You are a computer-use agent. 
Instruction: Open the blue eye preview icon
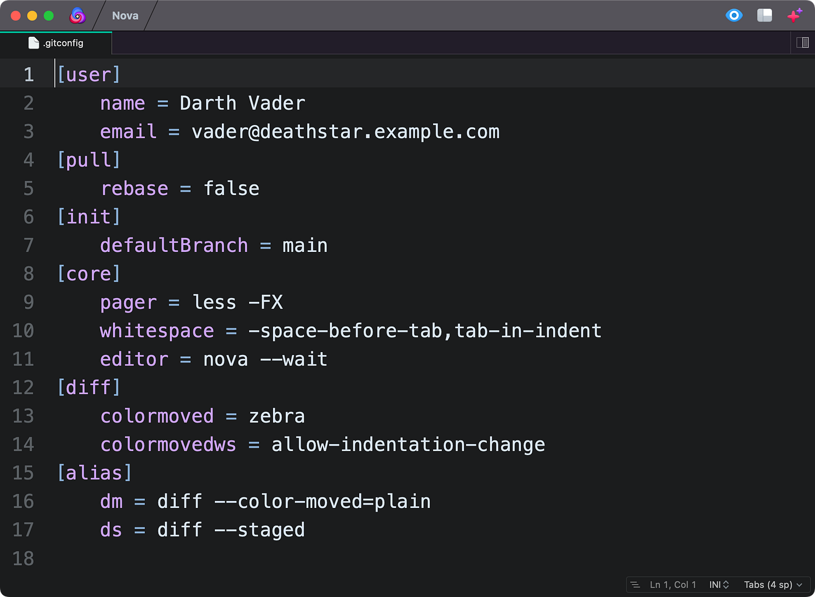734,16
